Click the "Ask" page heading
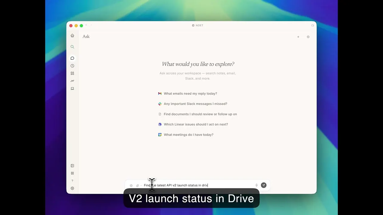This screenshot has height=215, width=383. click(86, 36)
